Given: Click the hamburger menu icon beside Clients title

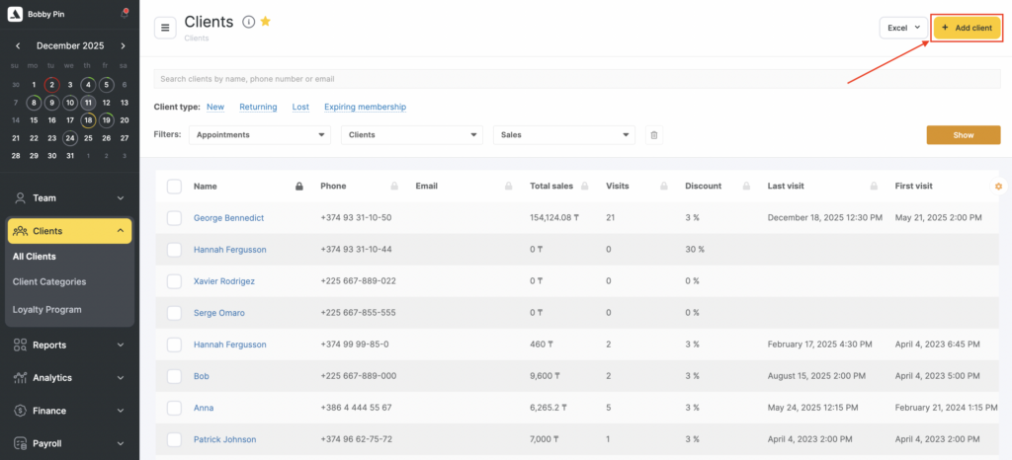Looking at the screenshot, I should coord(165,28).
